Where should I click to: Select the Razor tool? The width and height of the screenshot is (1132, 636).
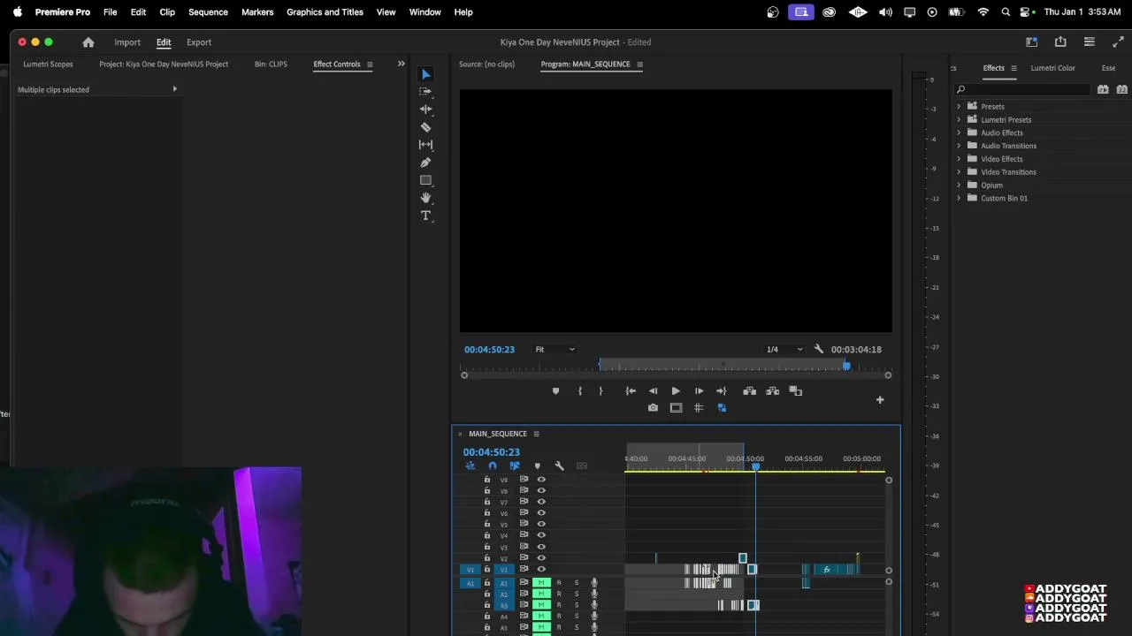tap(425, 127)
